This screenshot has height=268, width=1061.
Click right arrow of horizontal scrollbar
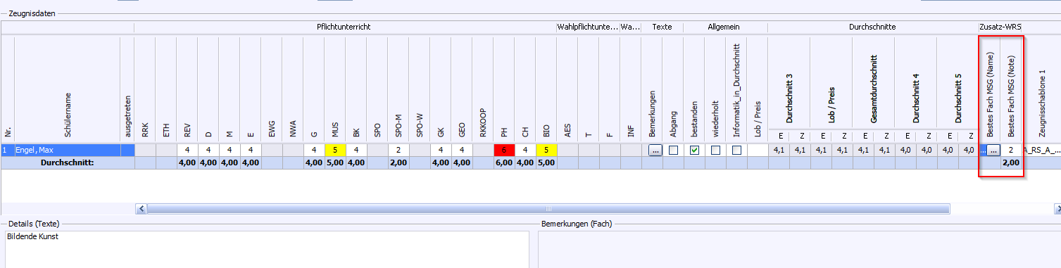point(1058,208)
